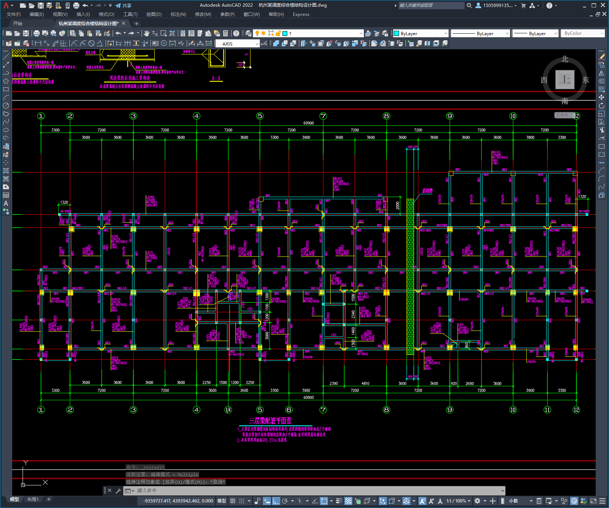Select the Circle tool in draw toolbar
The height and width of the screenshot is (508, 609).
(6, 106)
